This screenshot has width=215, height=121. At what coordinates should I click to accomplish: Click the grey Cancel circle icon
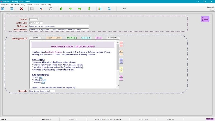pos(51,9)
